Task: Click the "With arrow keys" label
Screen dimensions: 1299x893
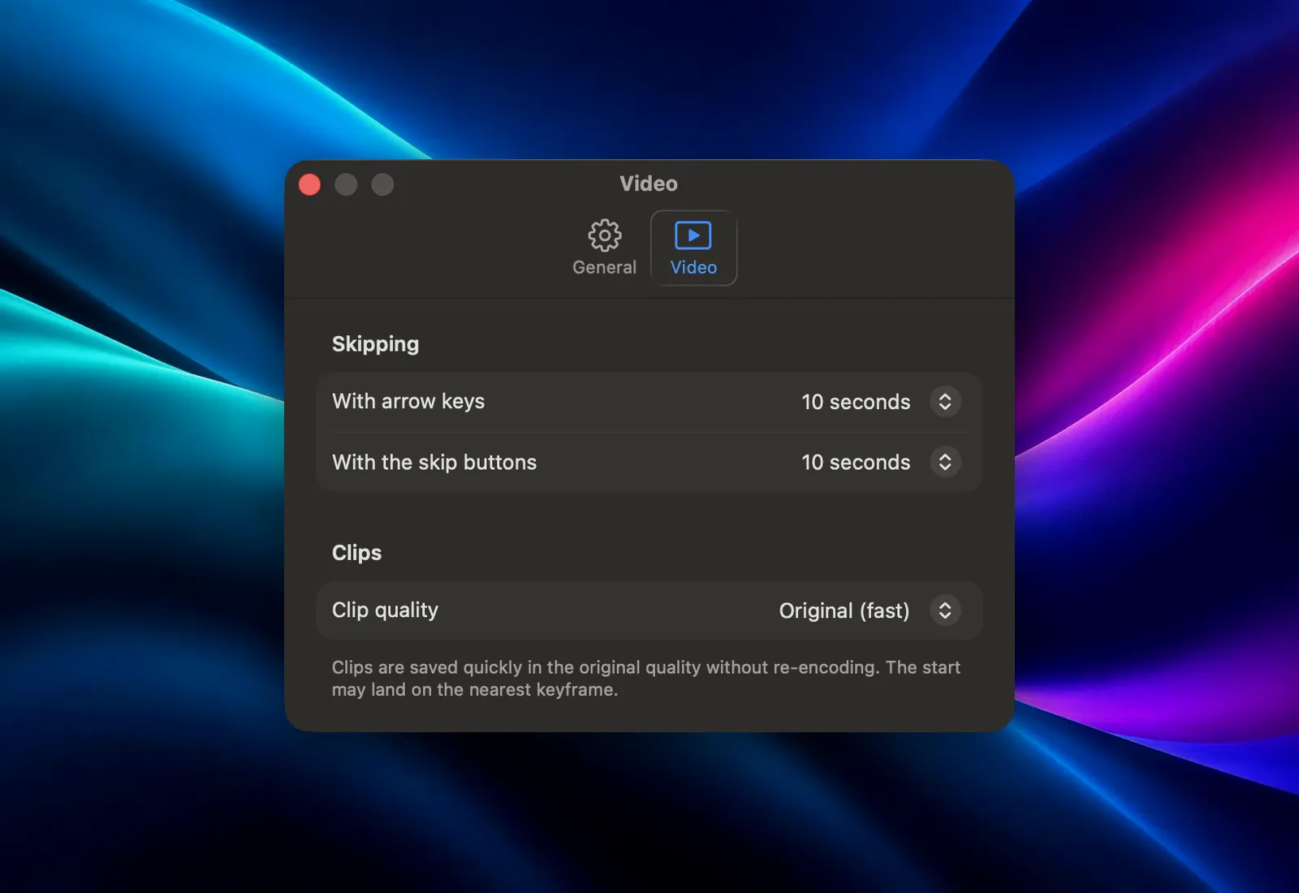Action: [408, 401]
